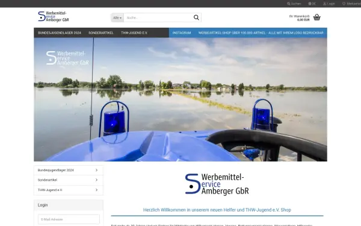Open the DE language selector

(x=312, y=4)
